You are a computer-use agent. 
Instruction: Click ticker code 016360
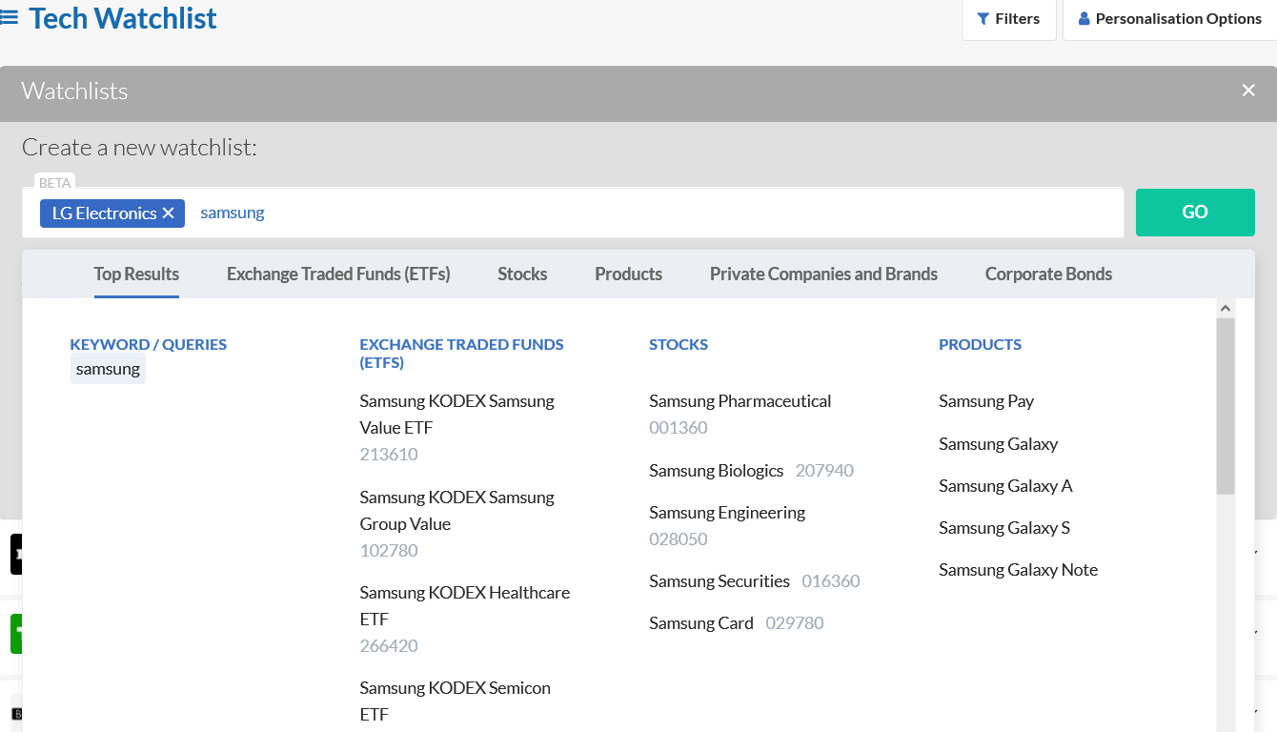(x=831, y=581)
